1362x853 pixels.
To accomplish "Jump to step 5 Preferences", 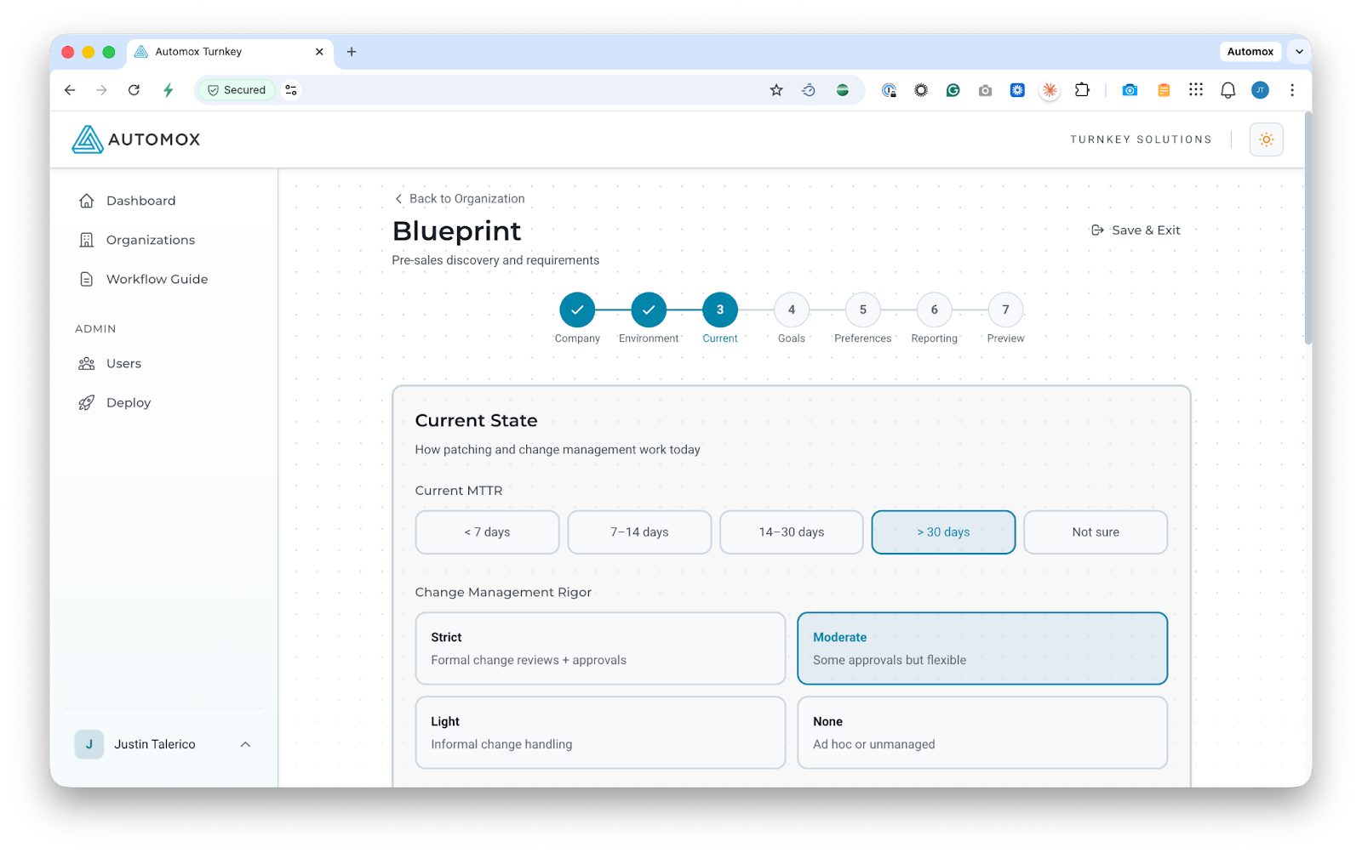I will click(x=863, y=310).
